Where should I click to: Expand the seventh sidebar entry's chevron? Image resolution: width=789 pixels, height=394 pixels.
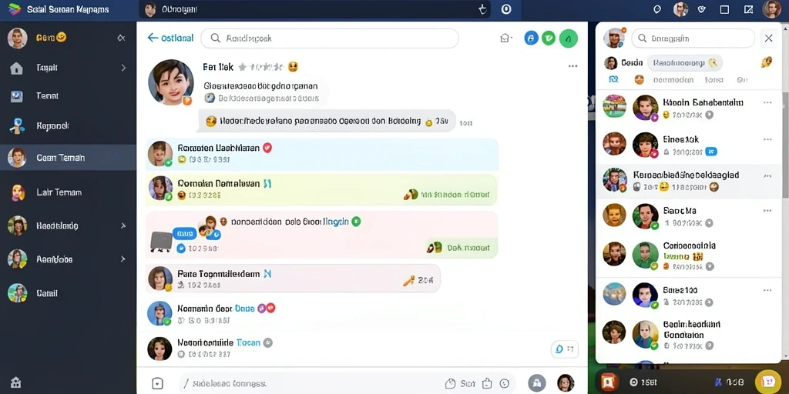[123, 259]
